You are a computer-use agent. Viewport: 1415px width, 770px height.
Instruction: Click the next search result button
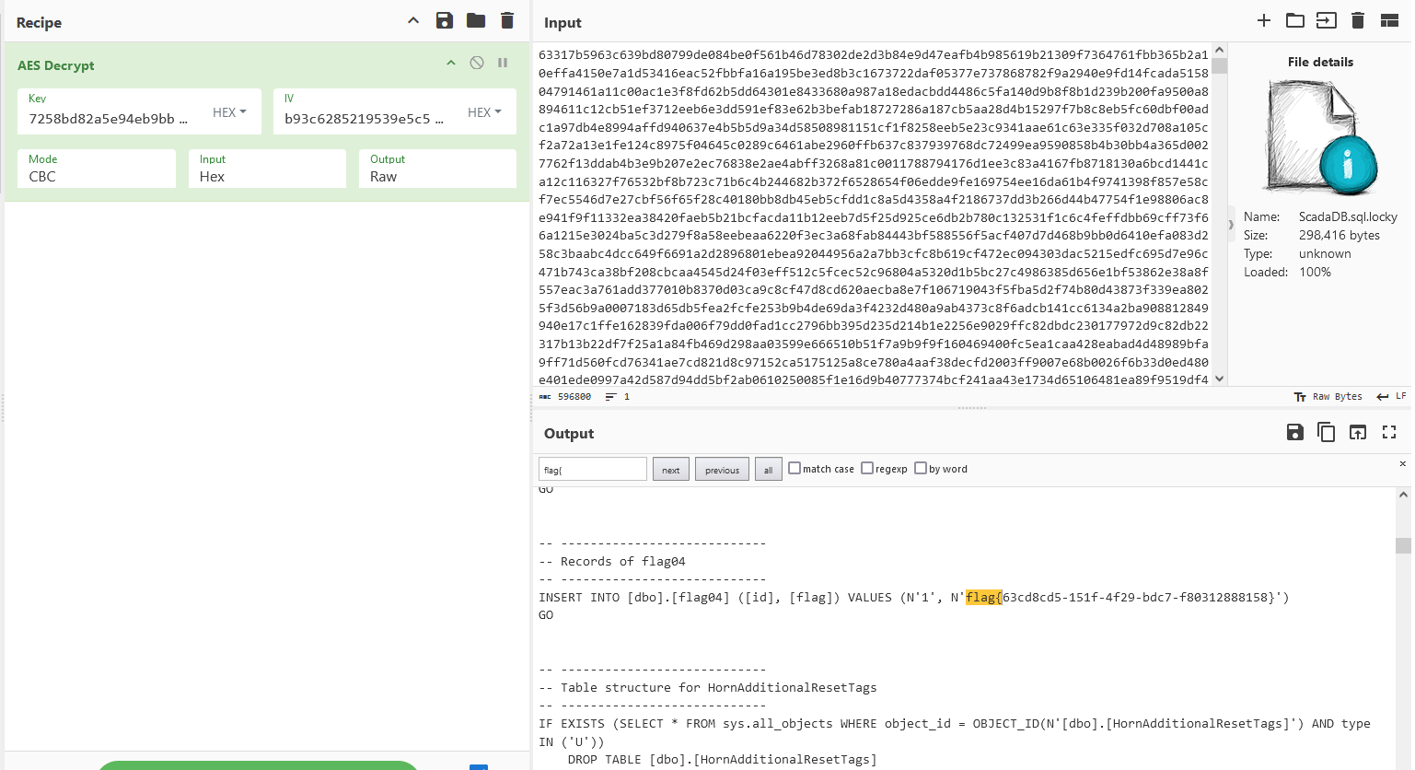click(x=670, y=470)
